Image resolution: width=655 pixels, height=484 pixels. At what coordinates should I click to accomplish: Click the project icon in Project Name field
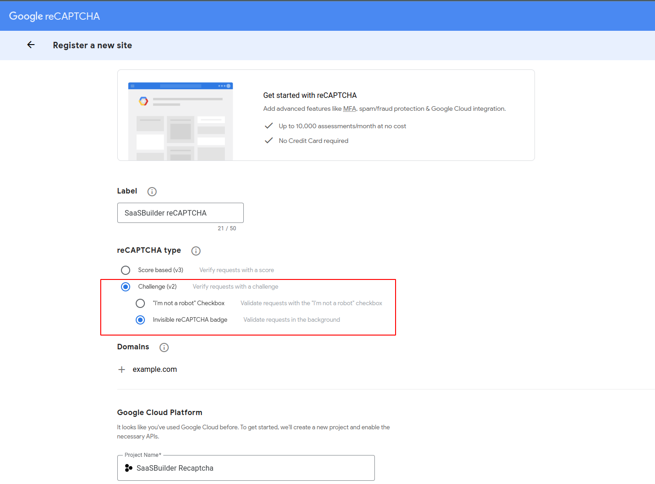(129, 468)
